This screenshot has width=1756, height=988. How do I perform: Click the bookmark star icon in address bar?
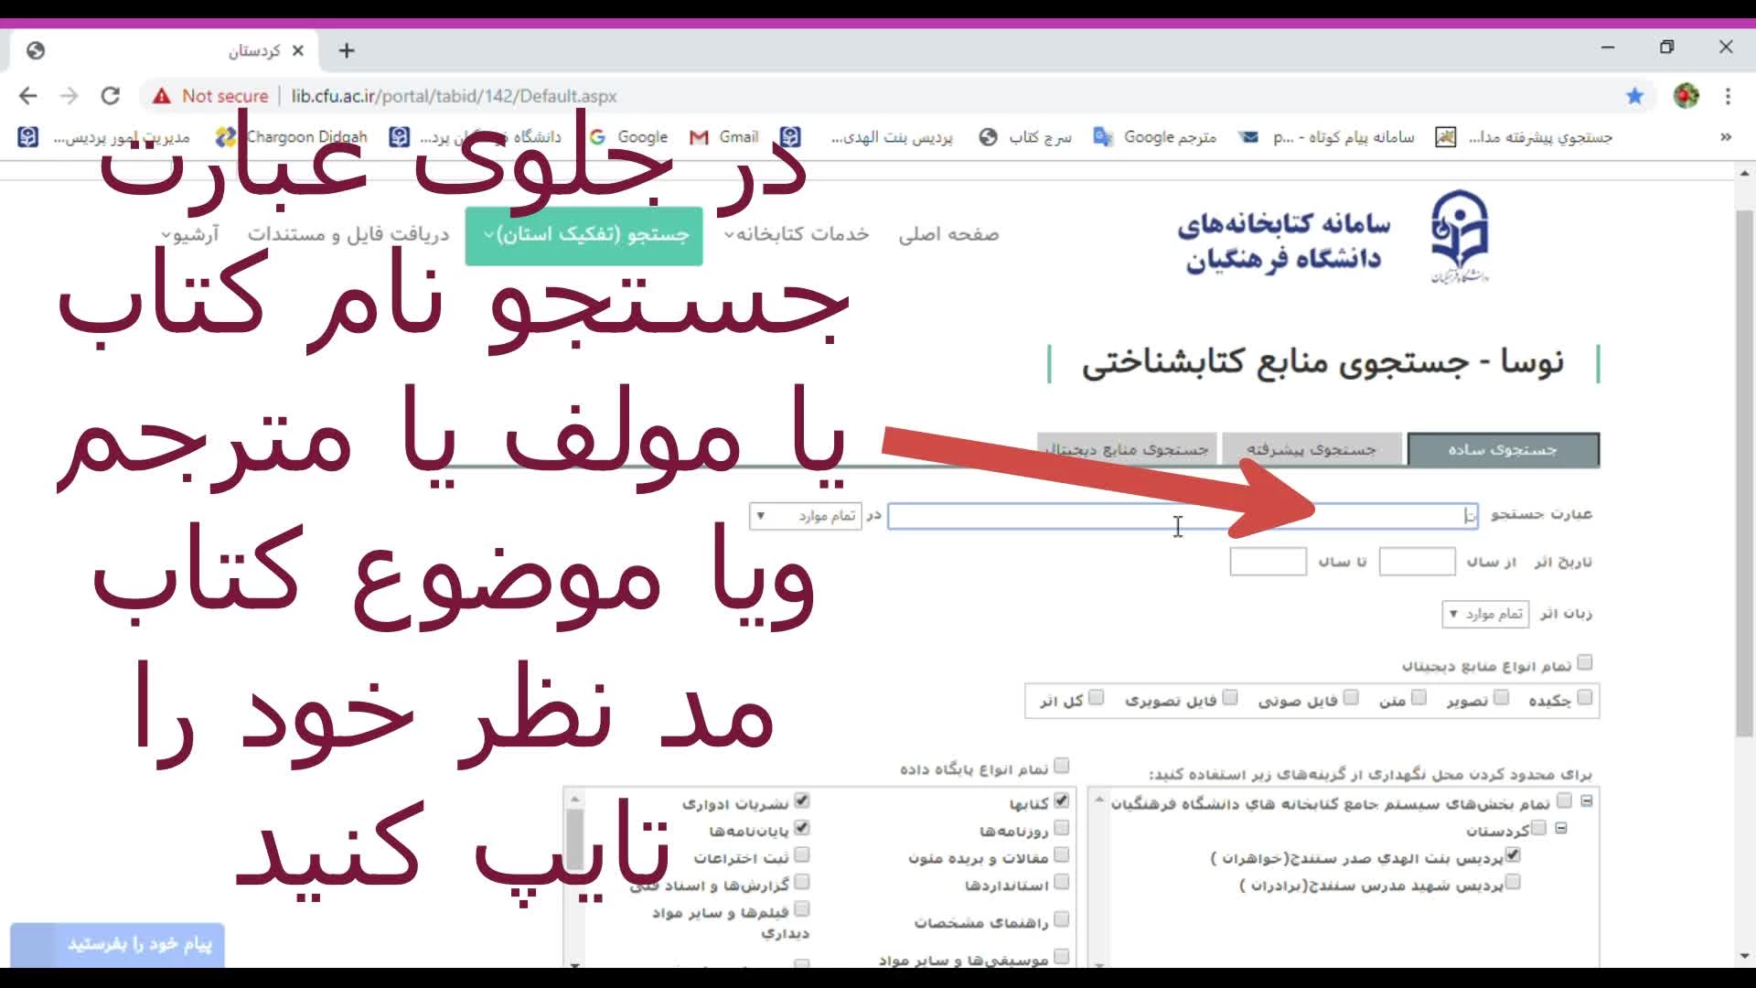[1634, 96]
